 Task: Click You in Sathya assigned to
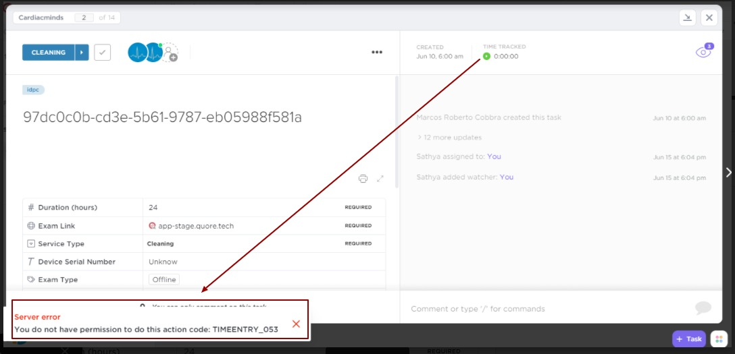click(x=494, y=156)
